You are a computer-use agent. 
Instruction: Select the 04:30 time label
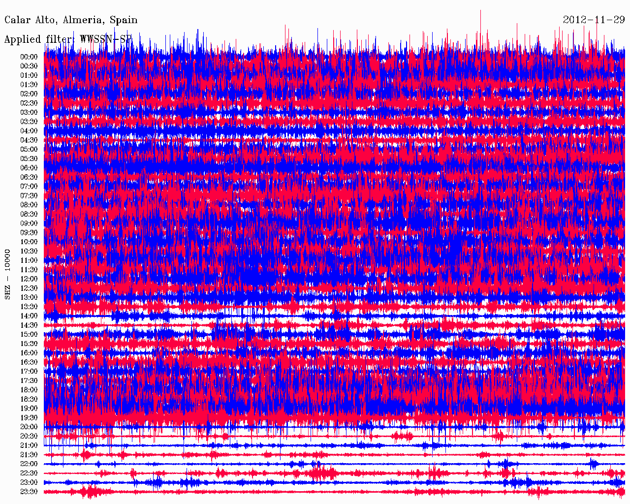(x=29, y=140)
